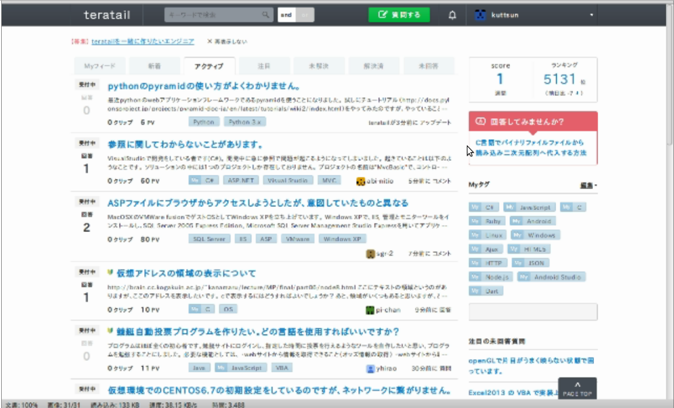Image resolution: width=674 pixels, height=408 pixels.
Task: Open C言語でバイナリファイル answer suggestion link
Action: [x=531, y=147]
